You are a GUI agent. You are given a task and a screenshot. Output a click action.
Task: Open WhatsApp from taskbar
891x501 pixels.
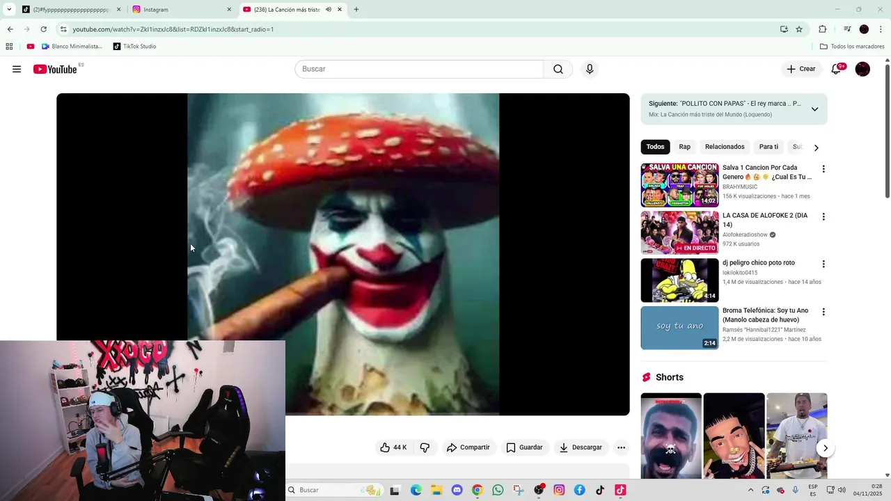[x=498, y=490]
